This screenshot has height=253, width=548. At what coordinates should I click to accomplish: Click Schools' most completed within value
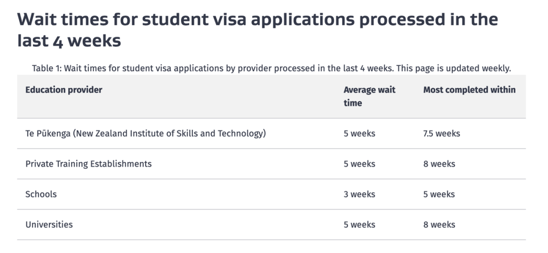click(439, 194)
